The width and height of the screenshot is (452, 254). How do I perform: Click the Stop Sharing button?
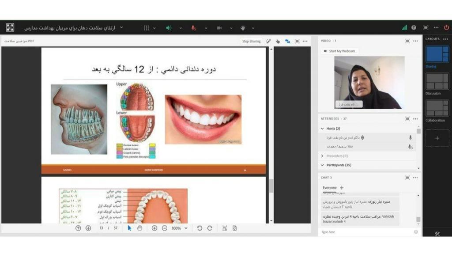click(251, 41)
